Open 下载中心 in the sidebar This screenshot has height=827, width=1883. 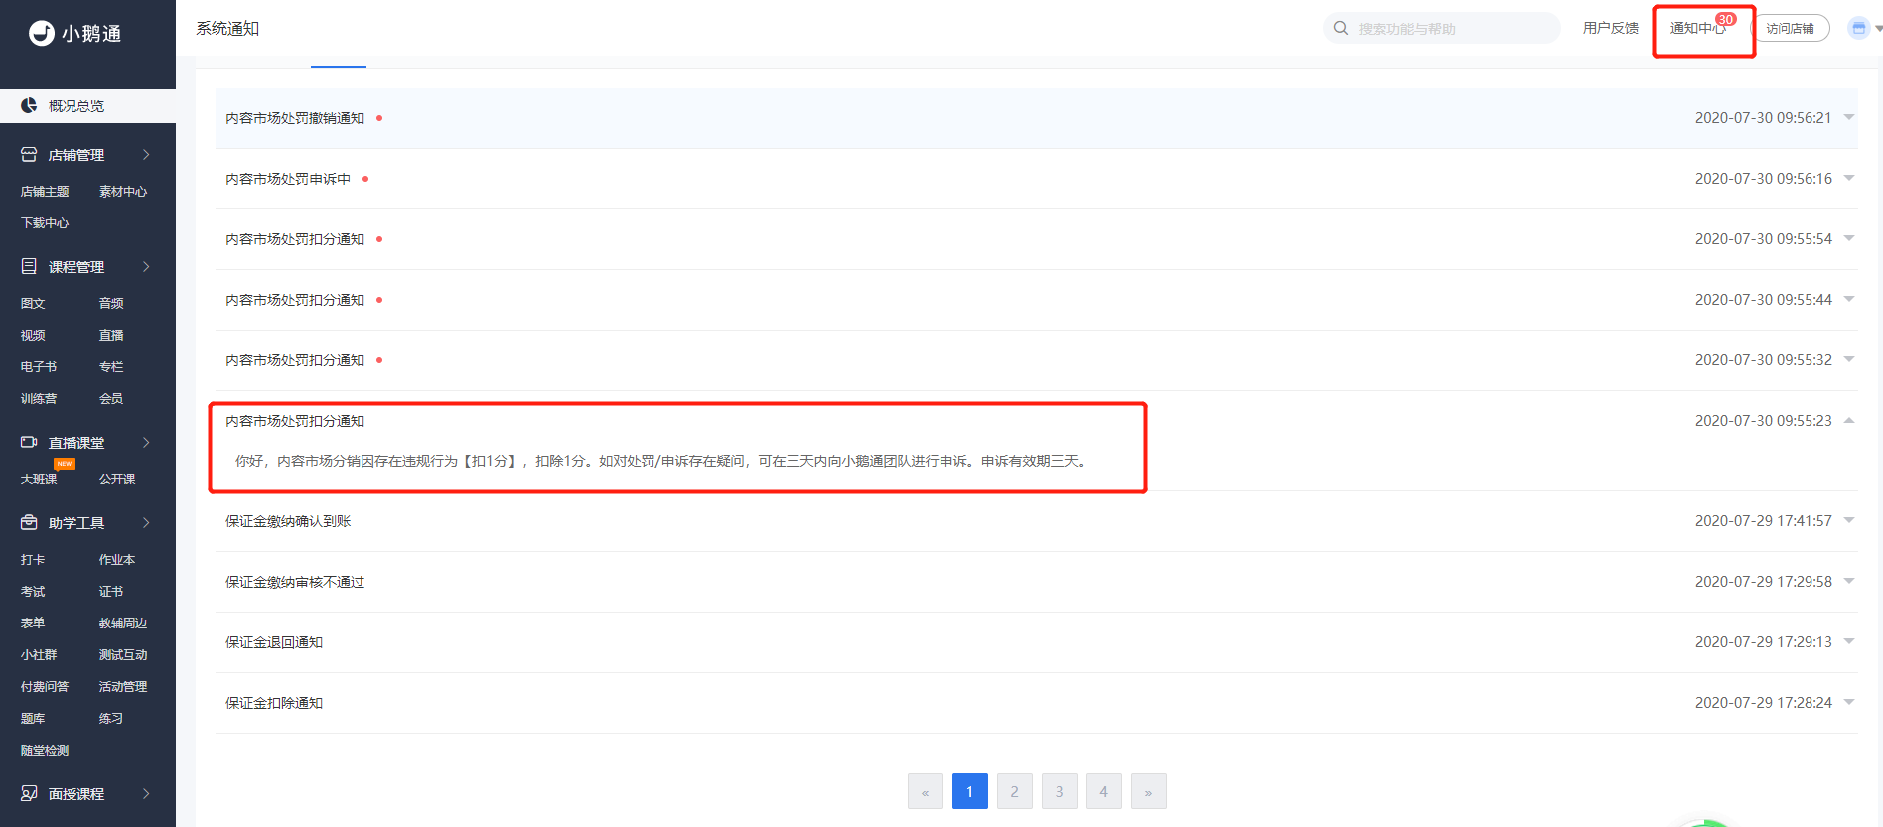[45, 223]
